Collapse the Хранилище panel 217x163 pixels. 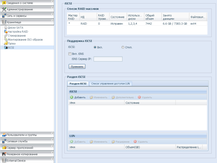point(52,21)
